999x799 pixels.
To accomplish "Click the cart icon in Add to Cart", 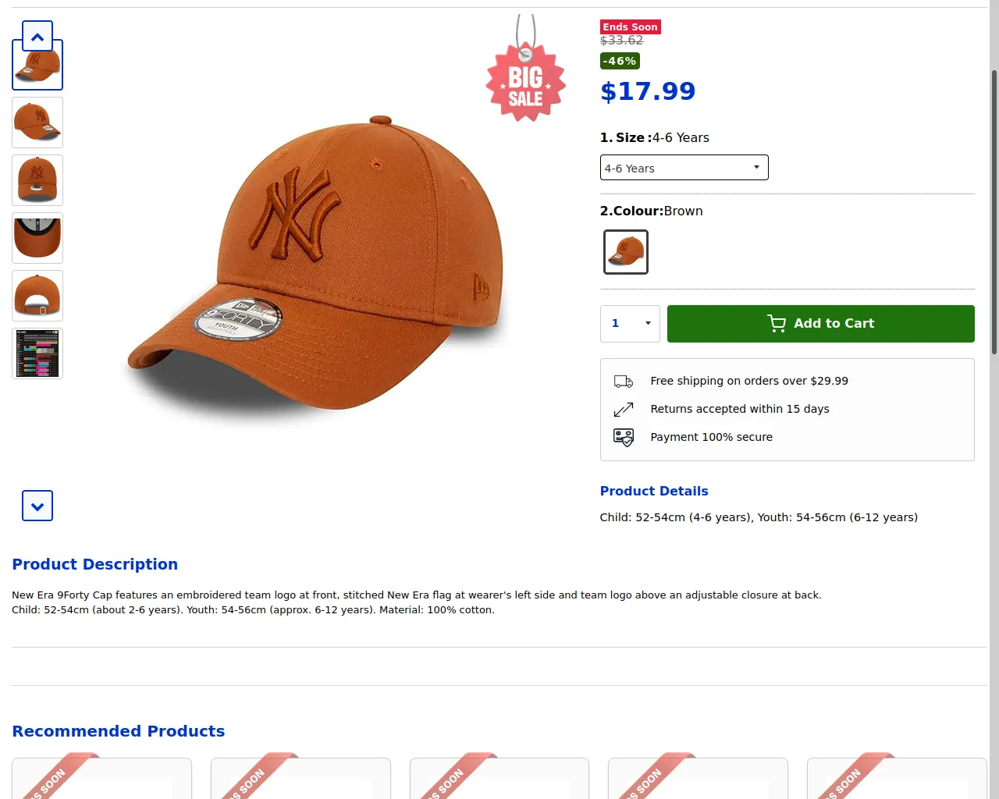I will pyautogui.click(x=777, y=324).
